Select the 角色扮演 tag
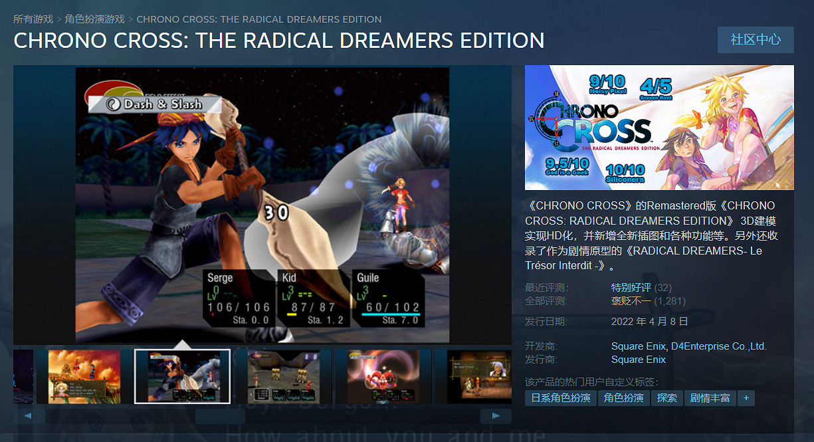The height and width of the screenshot is (442, 814). [x=623, y=398]
